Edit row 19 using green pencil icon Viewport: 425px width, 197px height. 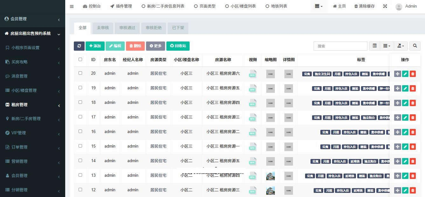pos(405,88)
